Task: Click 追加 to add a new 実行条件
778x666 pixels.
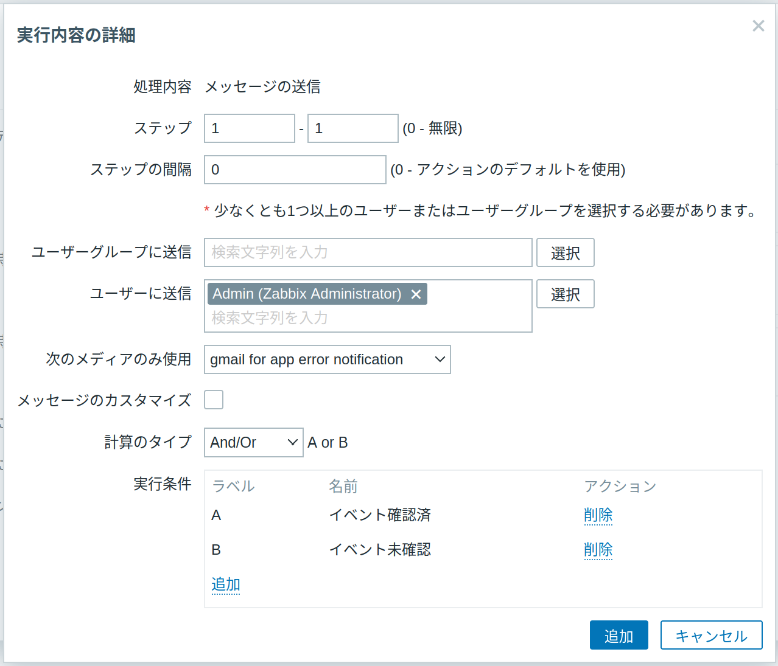Action: (225, 584)
